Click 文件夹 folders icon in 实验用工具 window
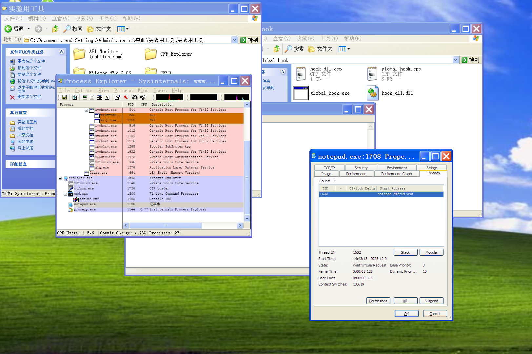The image size is (532, 354). (x=90, y=29)
